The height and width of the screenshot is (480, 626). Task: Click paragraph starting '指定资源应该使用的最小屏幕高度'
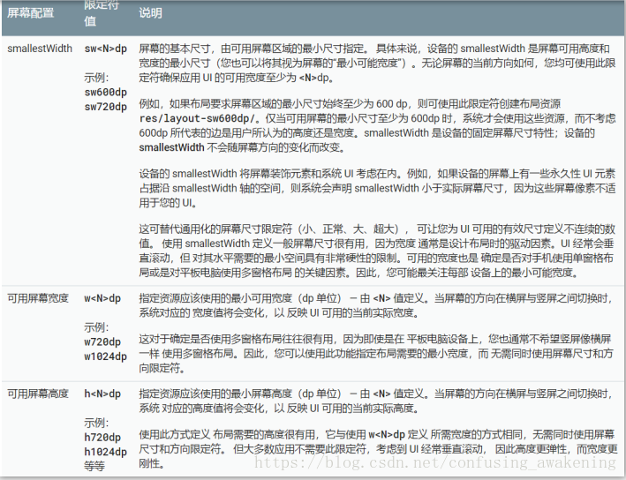point(375,401)
